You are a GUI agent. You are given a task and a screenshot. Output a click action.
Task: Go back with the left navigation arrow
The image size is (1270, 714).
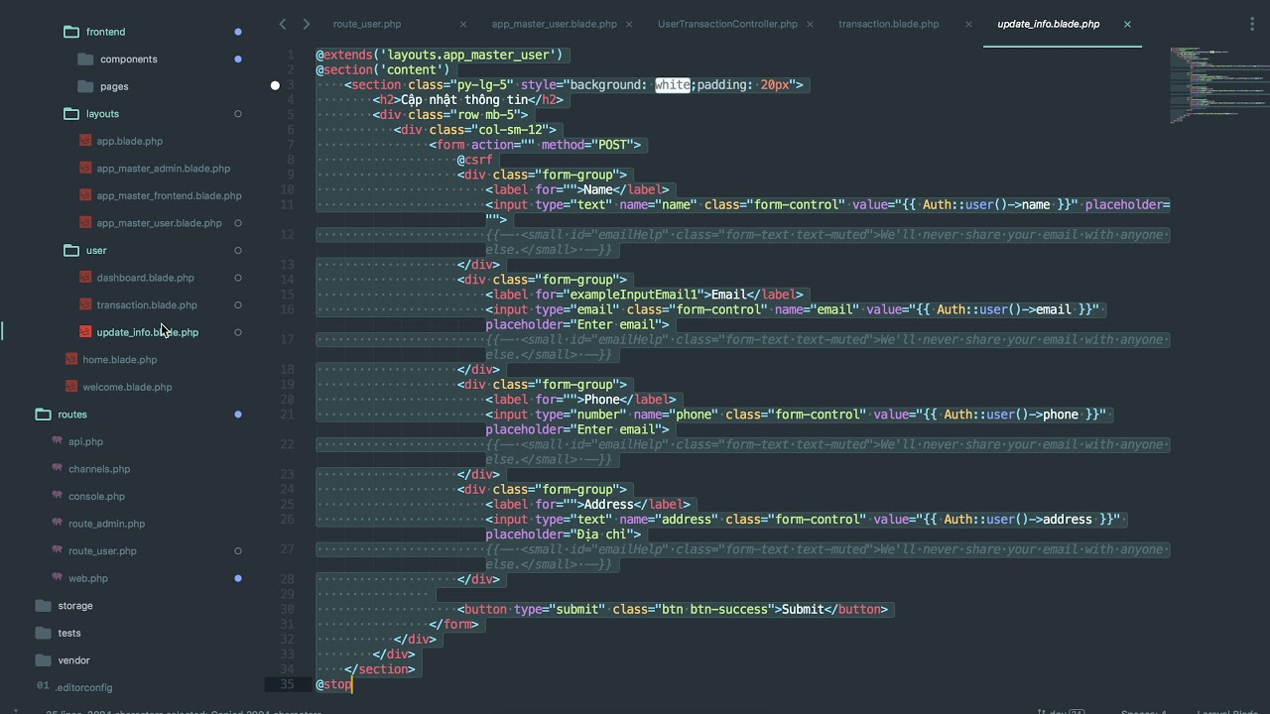pyautogui.click(x=283, y=24)
